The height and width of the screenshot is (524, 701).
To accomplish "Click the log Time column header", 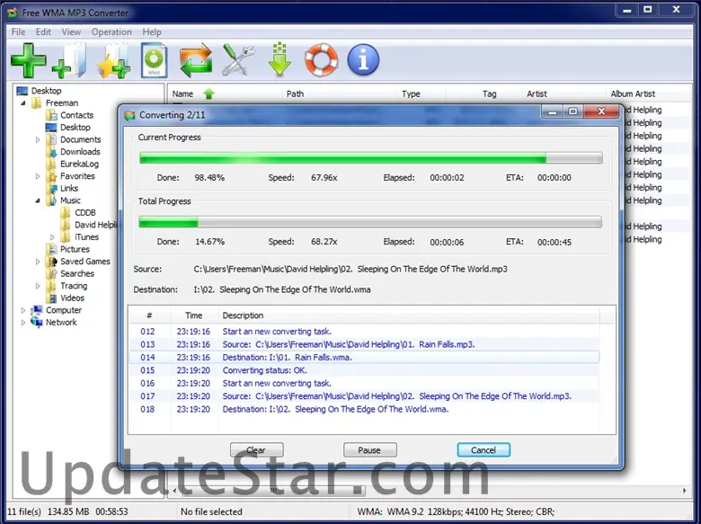I will 194,315.
